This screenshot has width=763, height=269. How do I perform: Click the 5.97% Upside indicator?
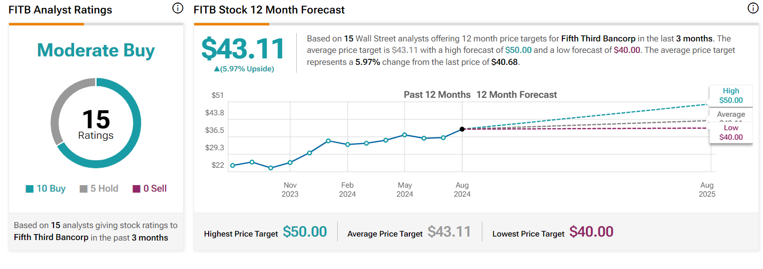pyautogui.click(x=244, y=69)
